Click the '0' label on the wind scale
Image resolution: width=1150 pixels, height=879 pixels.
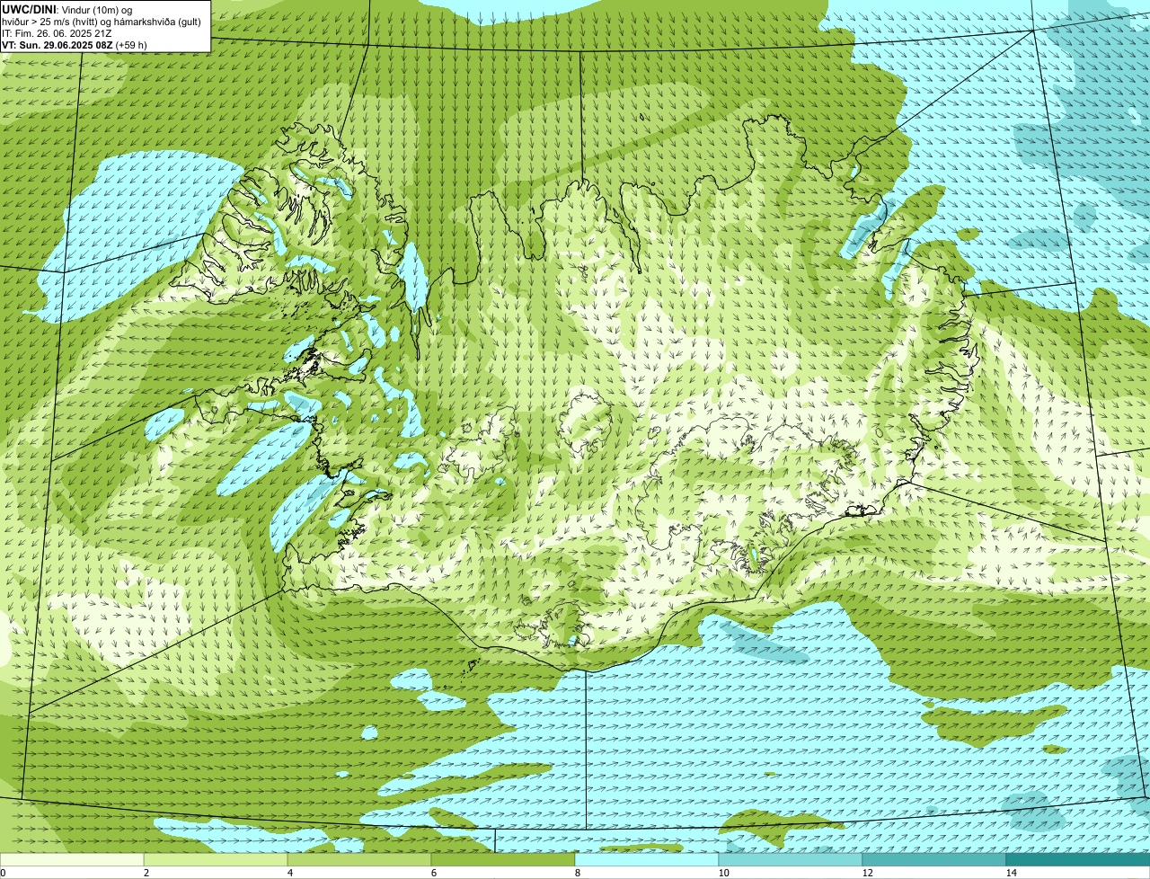[4, 873]
